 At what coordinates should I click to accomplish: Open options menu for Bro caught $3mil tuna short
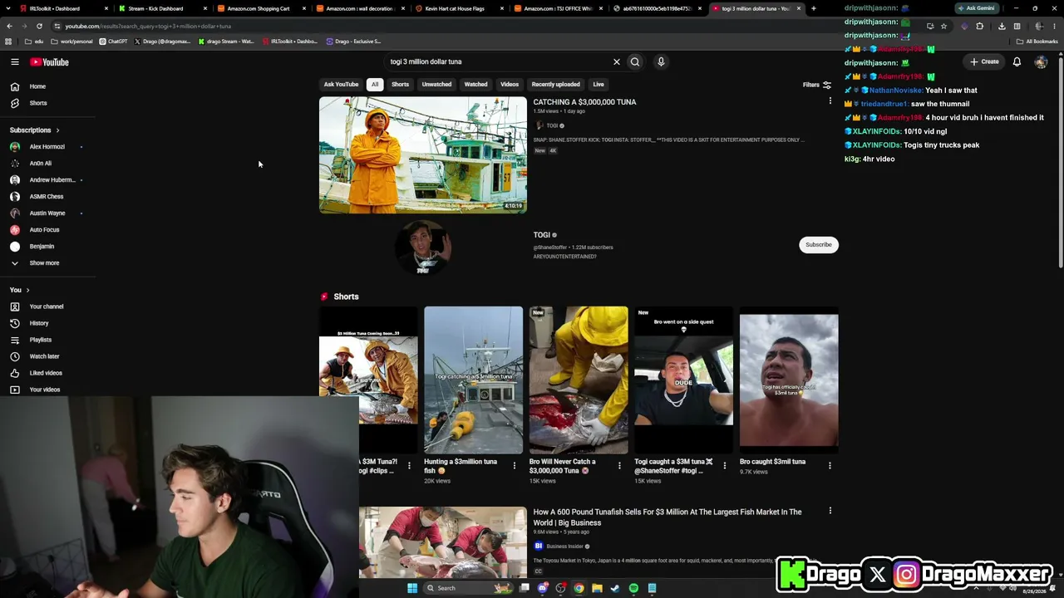[830, 465]
